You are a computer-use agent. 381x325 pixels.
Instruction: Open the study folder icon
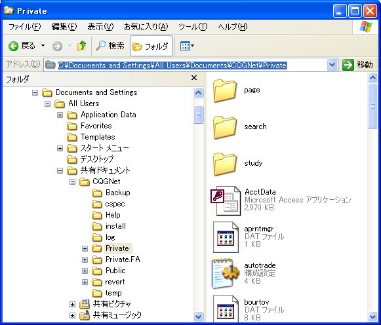225,164
